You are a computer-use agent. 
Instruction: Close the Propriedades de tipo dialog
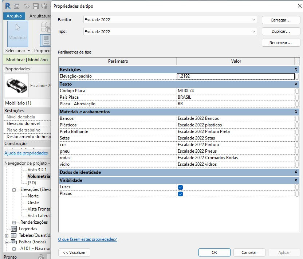point(299,6)
